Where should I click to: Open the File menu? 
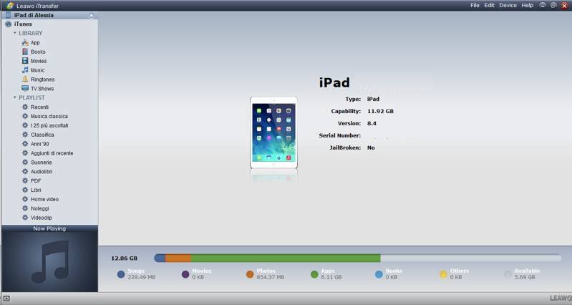475,5
